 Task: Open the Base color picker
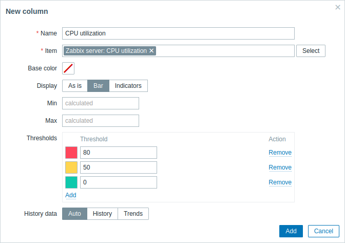coord(68,68)
